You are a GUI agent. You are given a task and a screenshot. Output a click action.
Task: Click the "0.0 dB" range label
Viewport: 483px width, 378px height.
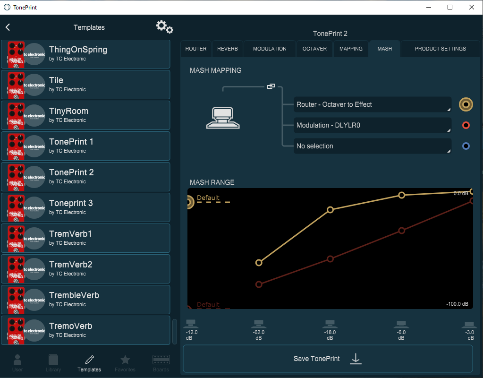[461, 193]
